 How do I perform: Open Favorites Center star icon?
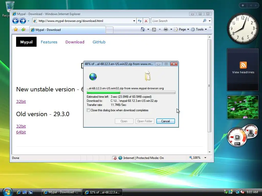tap(16, 30)
